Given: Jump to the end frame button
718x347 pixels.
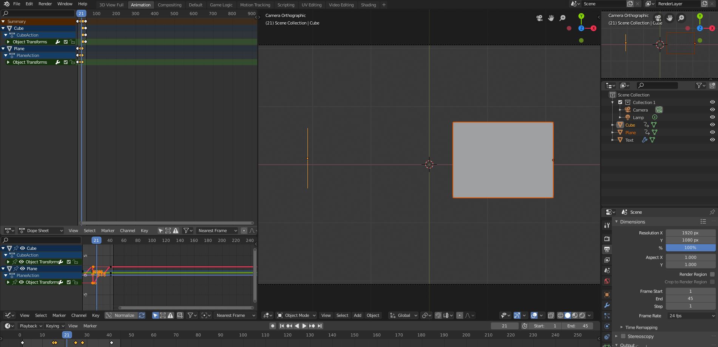Looking at the screenshot, I should pos(320,326).
